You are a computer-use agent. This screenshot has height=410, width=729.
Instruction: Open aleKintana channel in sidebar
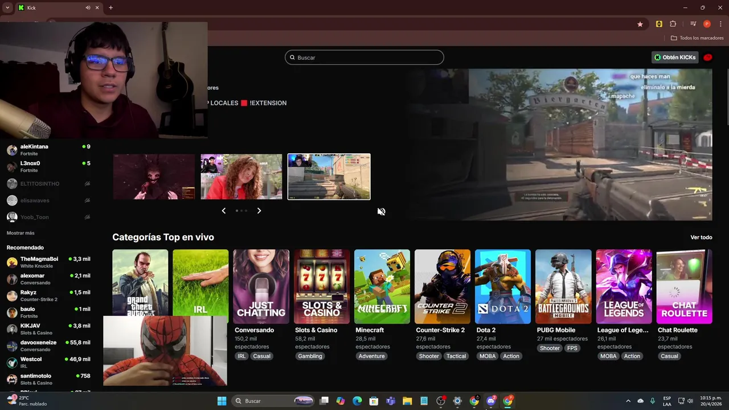click(48, 150)
